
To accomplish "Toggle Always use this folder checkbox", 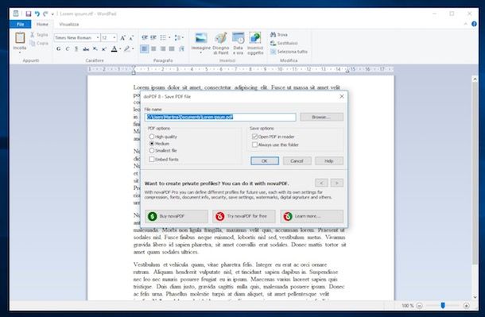I will (x=254, y=145).
